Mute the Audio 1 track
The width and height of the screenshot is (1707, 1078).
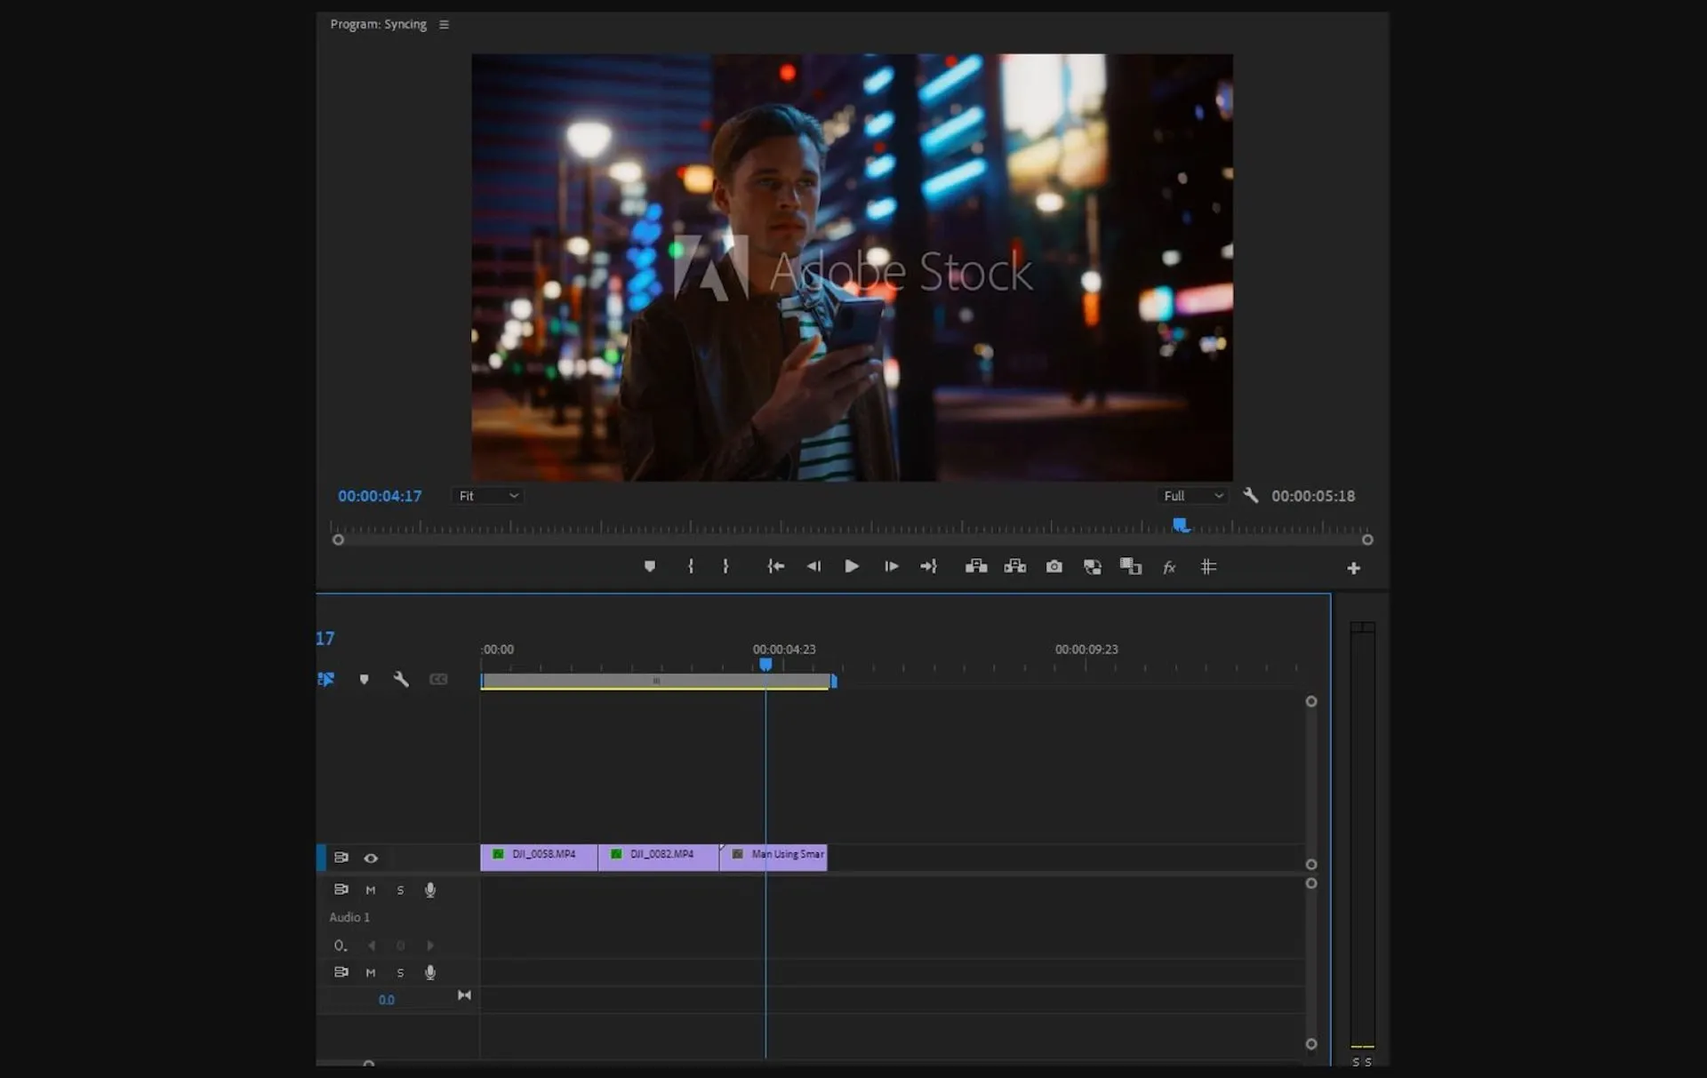pyautogui.click(x=370, y=890)
